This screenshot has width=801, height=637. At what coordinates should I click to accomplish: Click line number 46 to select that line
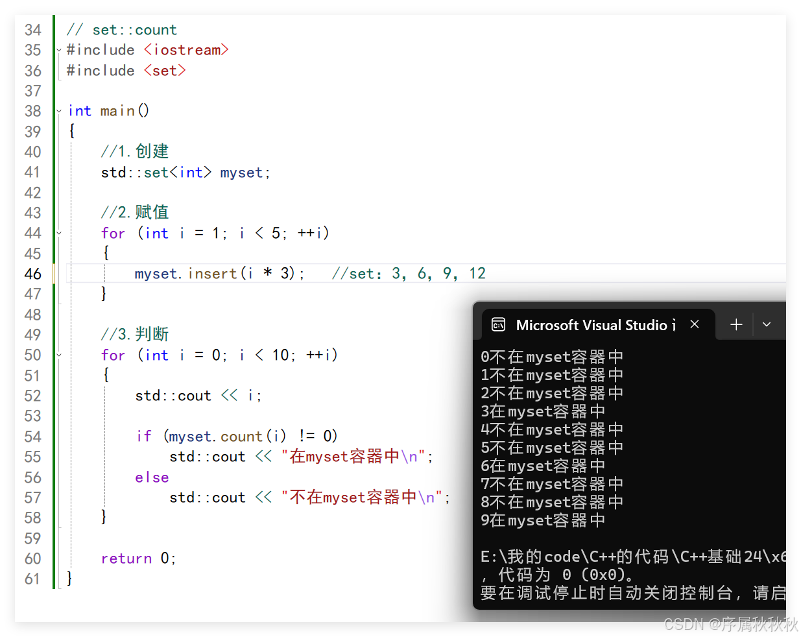[x=33, y=273]
